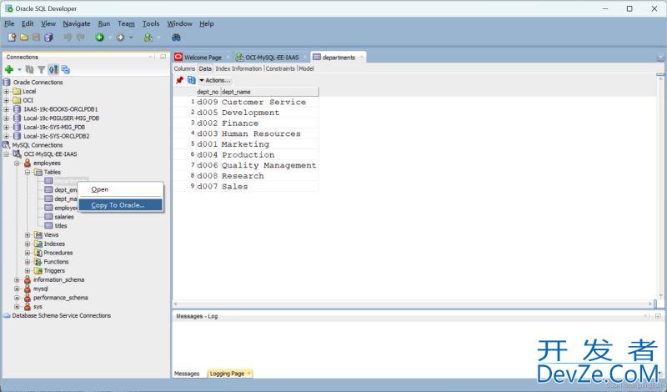This screenshot has height=392, width=667.
Task: Collapse the employees schema node
Action: pyautogui.click(x=17, y=163)
